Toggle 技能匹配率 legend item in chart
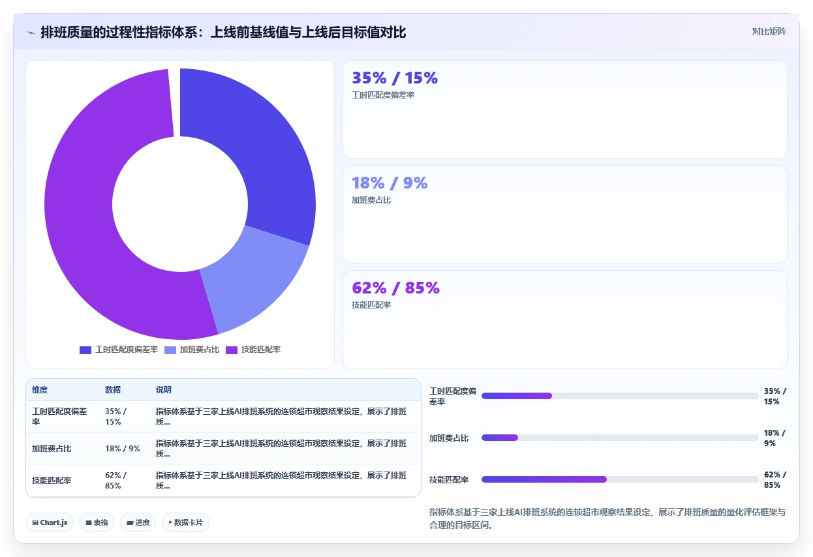The width and height of the screenshot is (813, 557). click(253, 350)
